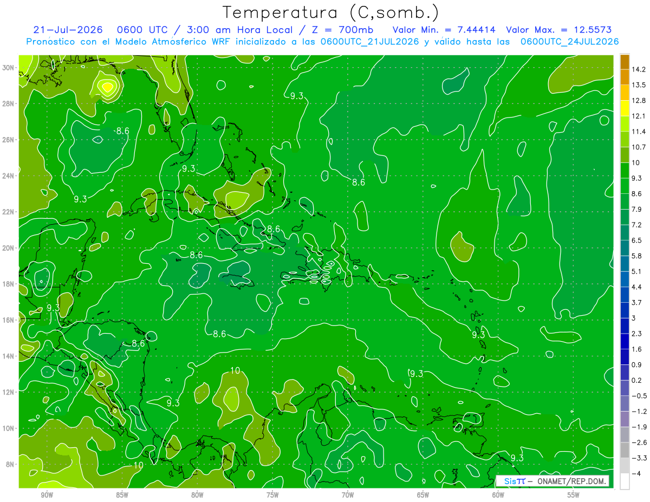Click the 26N latitude axis label
The image size is (650, 502).
click(8, 140)
